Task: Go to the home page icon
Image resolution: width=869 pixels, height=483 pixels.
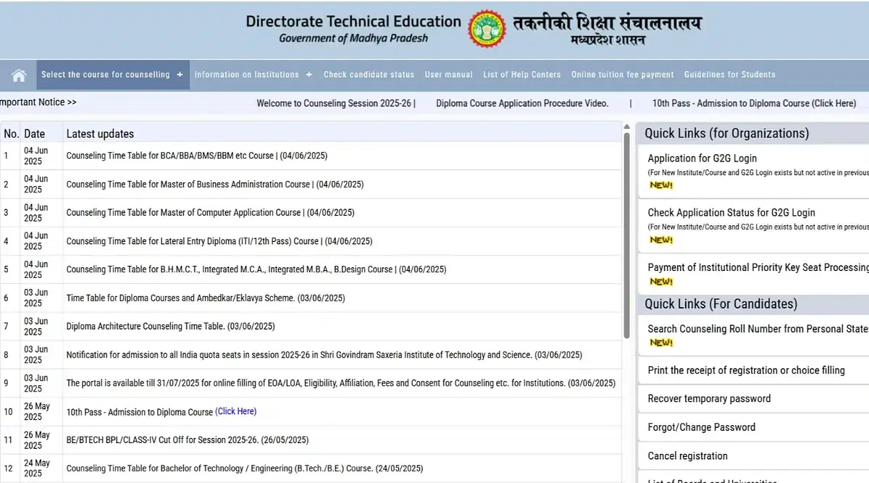Action: (x=19, y=75)
